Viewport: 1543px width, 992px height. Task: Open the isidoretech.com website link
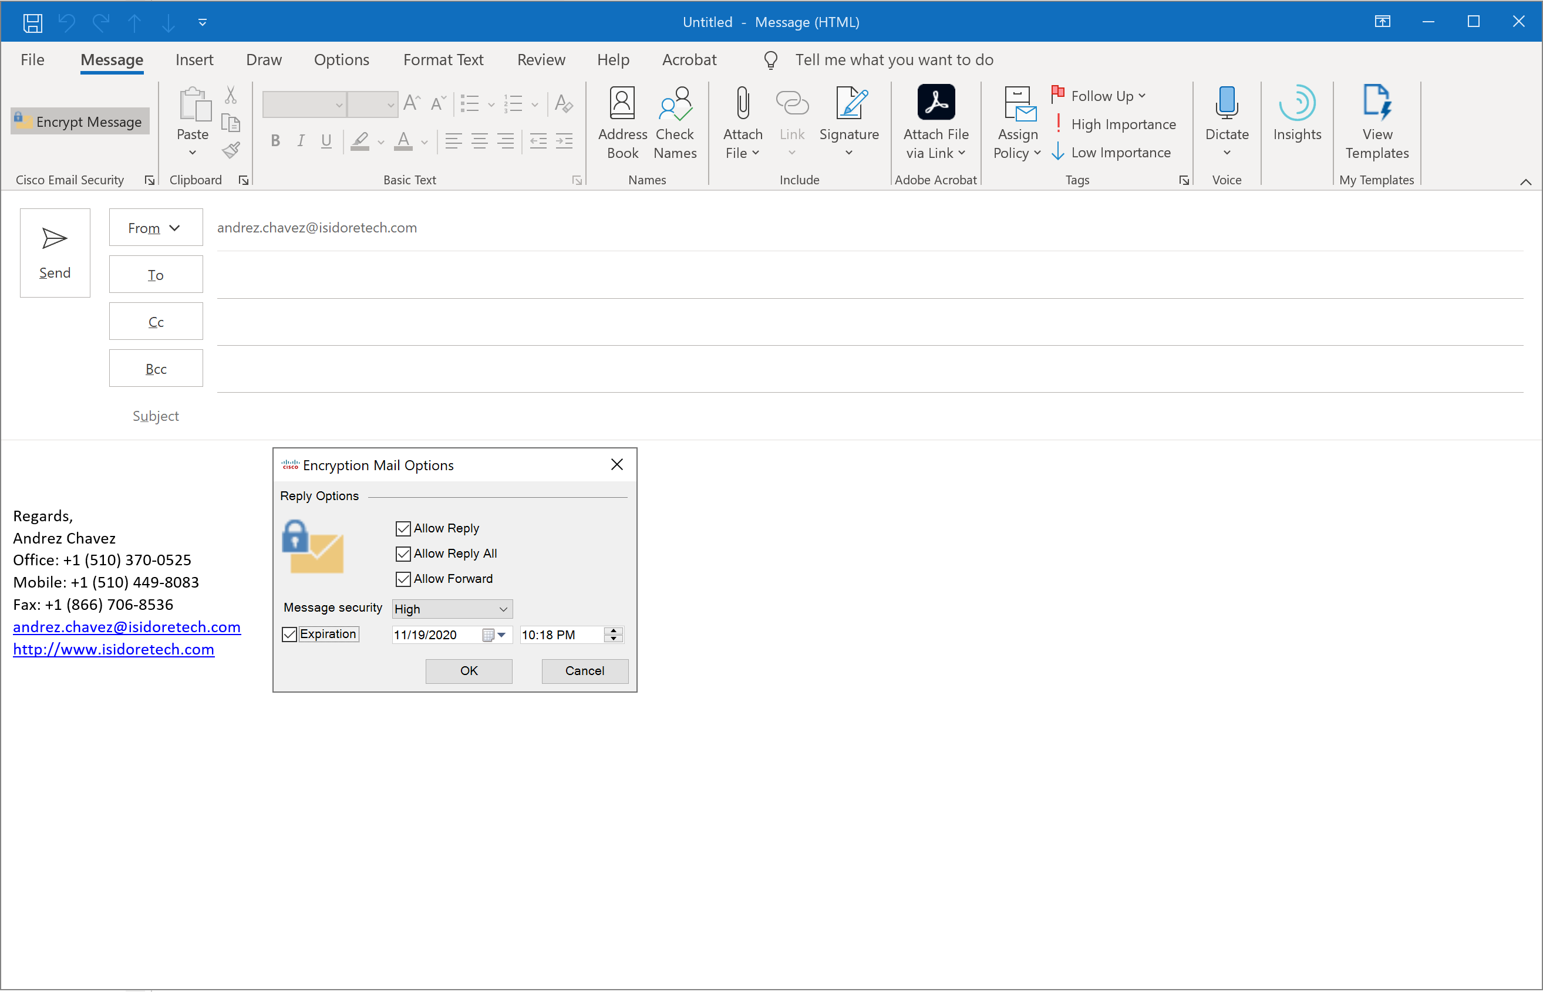[x=113, y=649]
